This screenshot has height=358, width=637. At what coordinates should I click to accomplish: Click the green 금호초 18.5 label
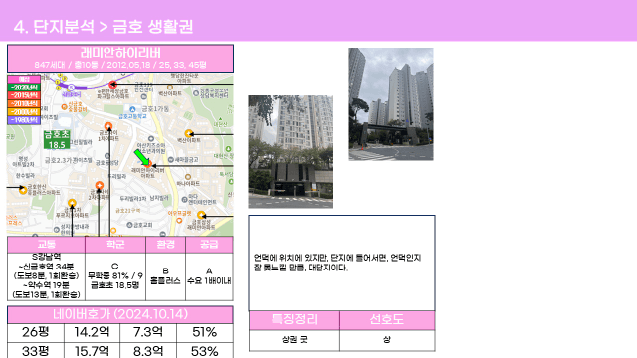(x=57, y=139)
